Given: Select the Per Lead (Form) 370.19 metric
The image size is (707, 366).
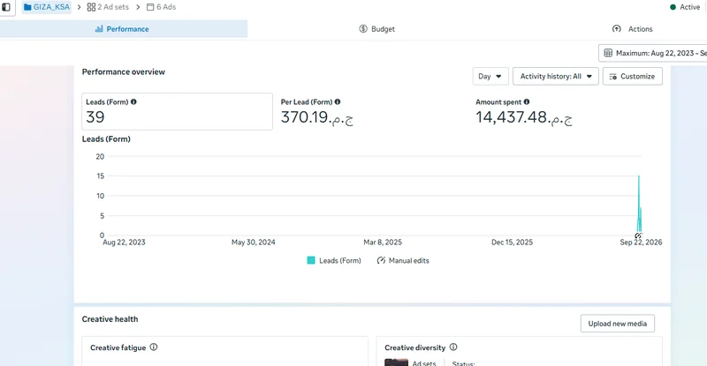Looking at the screenshot, I should click(x=317, y=117).
